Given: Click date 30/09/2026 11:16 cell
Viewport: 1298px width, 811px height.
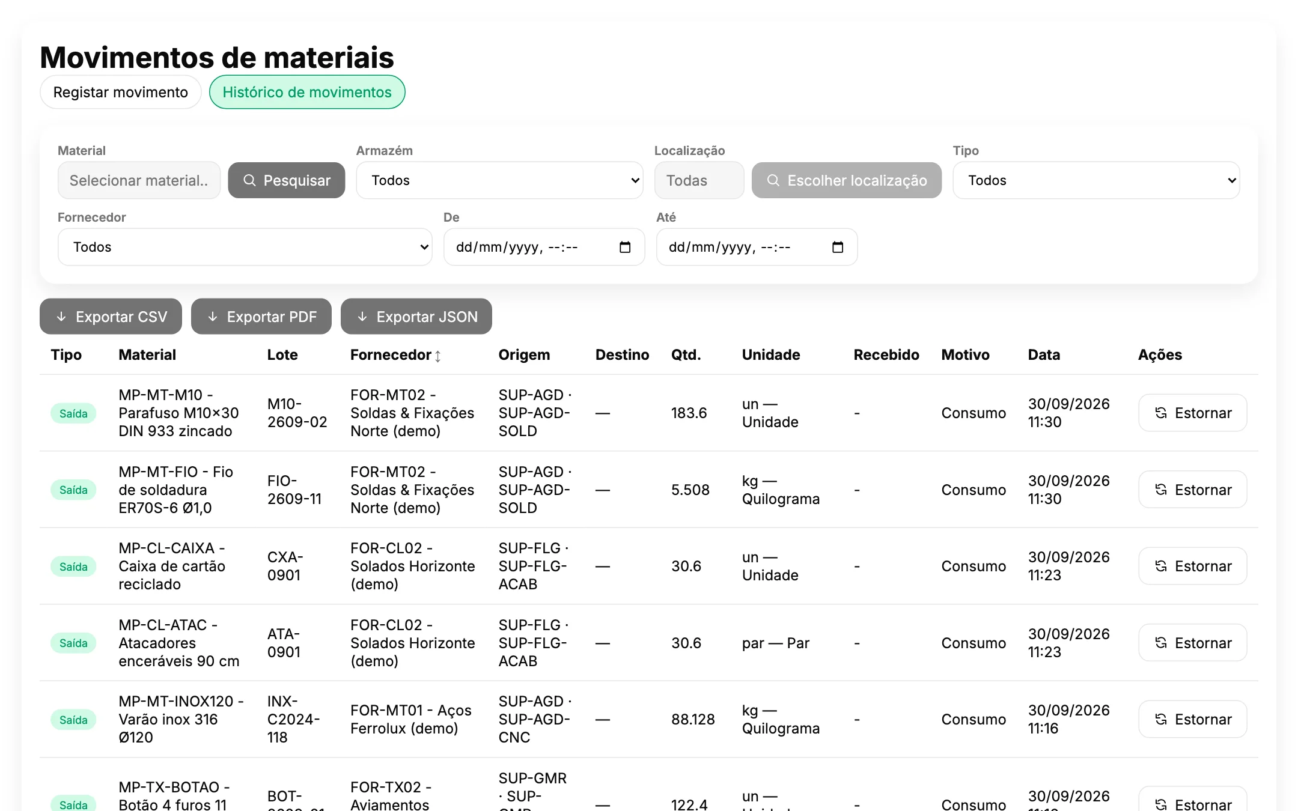Looking at the screenshot, I should click(x=1068, y=719).
